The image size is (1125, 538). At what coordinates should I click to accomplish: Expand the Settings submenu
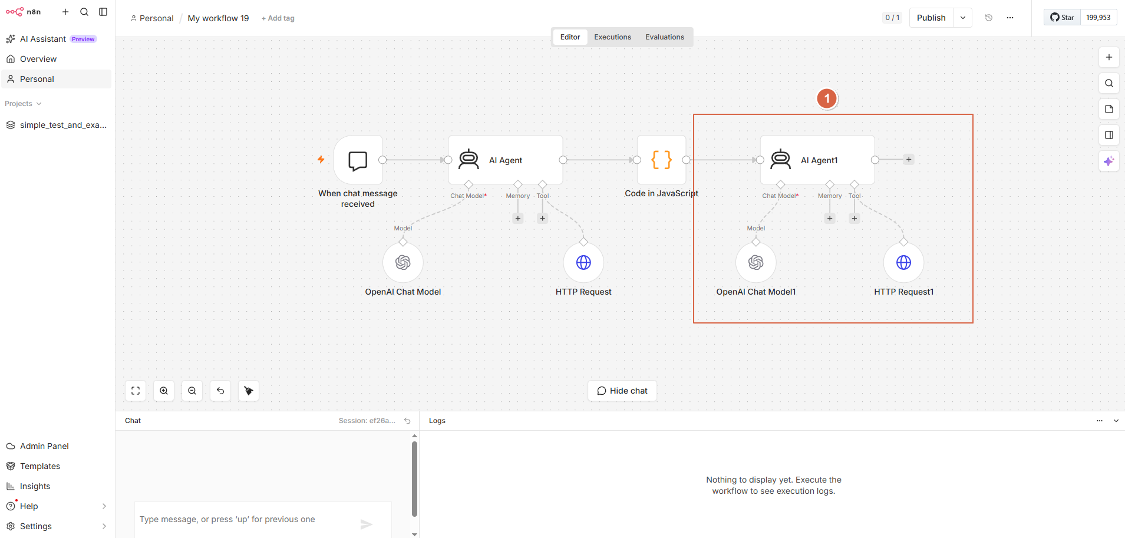(104, 526)
